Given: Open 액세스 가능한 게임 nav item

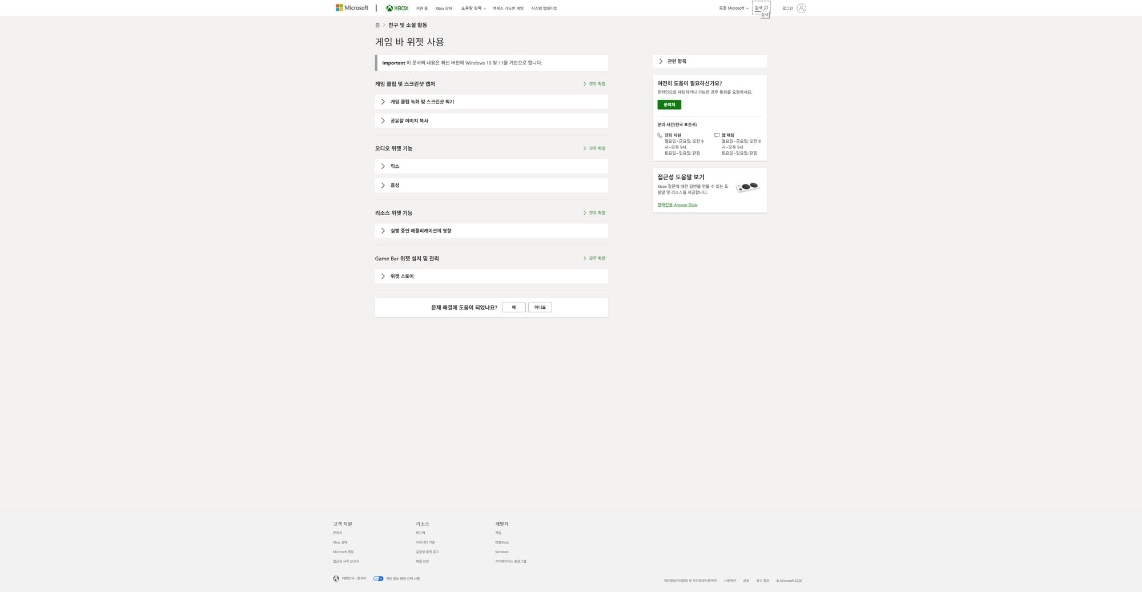Looking at the screenshot, I should tap(508, 9).
